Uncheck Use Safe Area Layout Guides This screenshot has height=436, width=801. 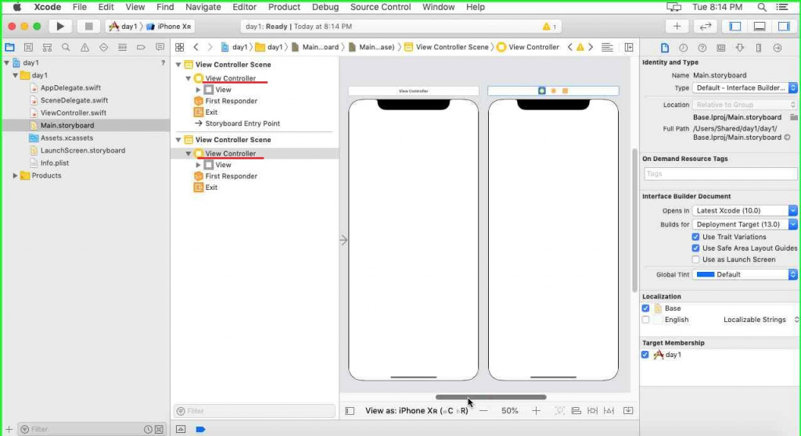point(695,248)
